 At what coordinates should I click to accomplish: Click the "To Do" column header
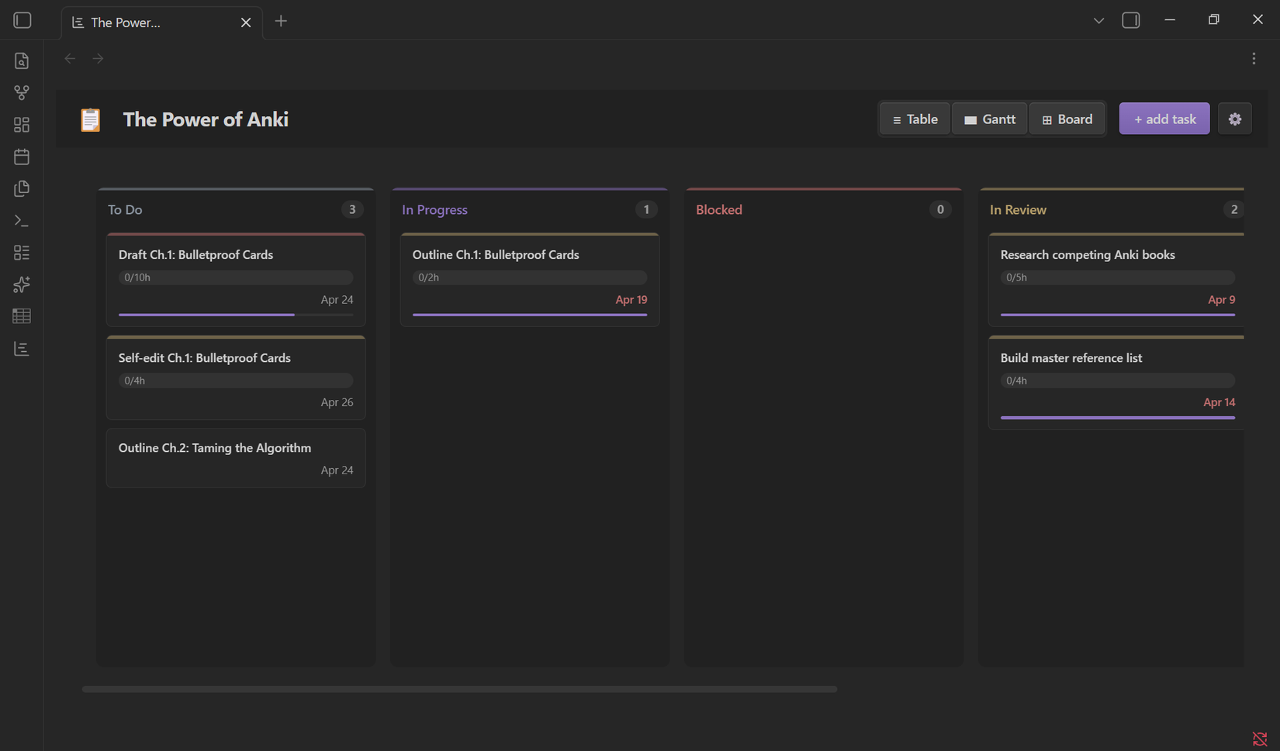tap(125, 210)
